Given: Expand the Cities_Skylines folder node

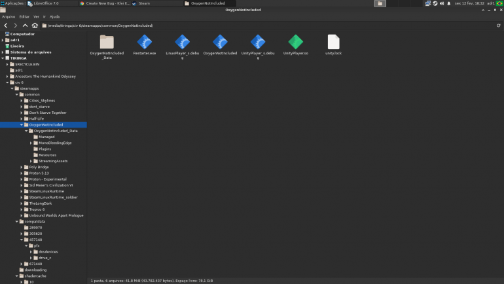Looking at the screenshot, I should click(22, 101).
